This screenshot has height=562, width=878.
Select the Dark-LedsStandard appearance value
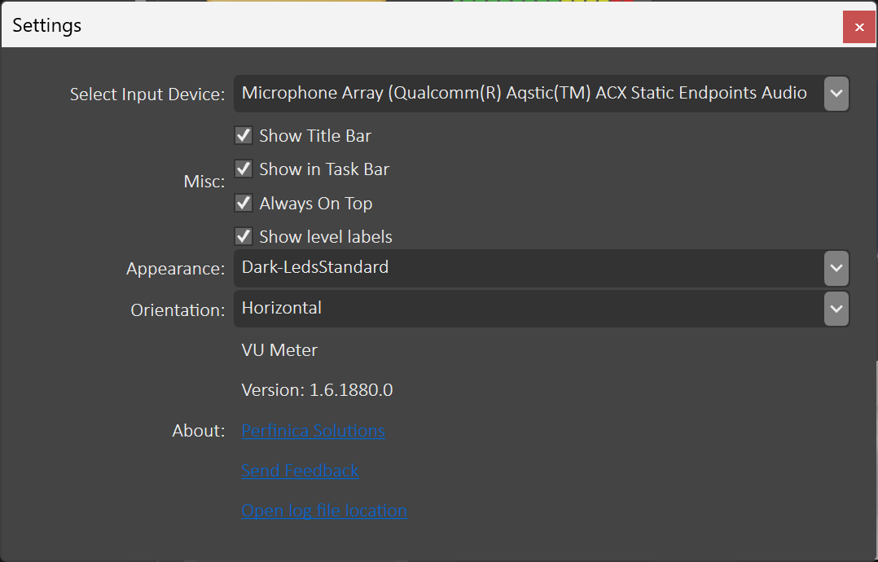[314, 267]
